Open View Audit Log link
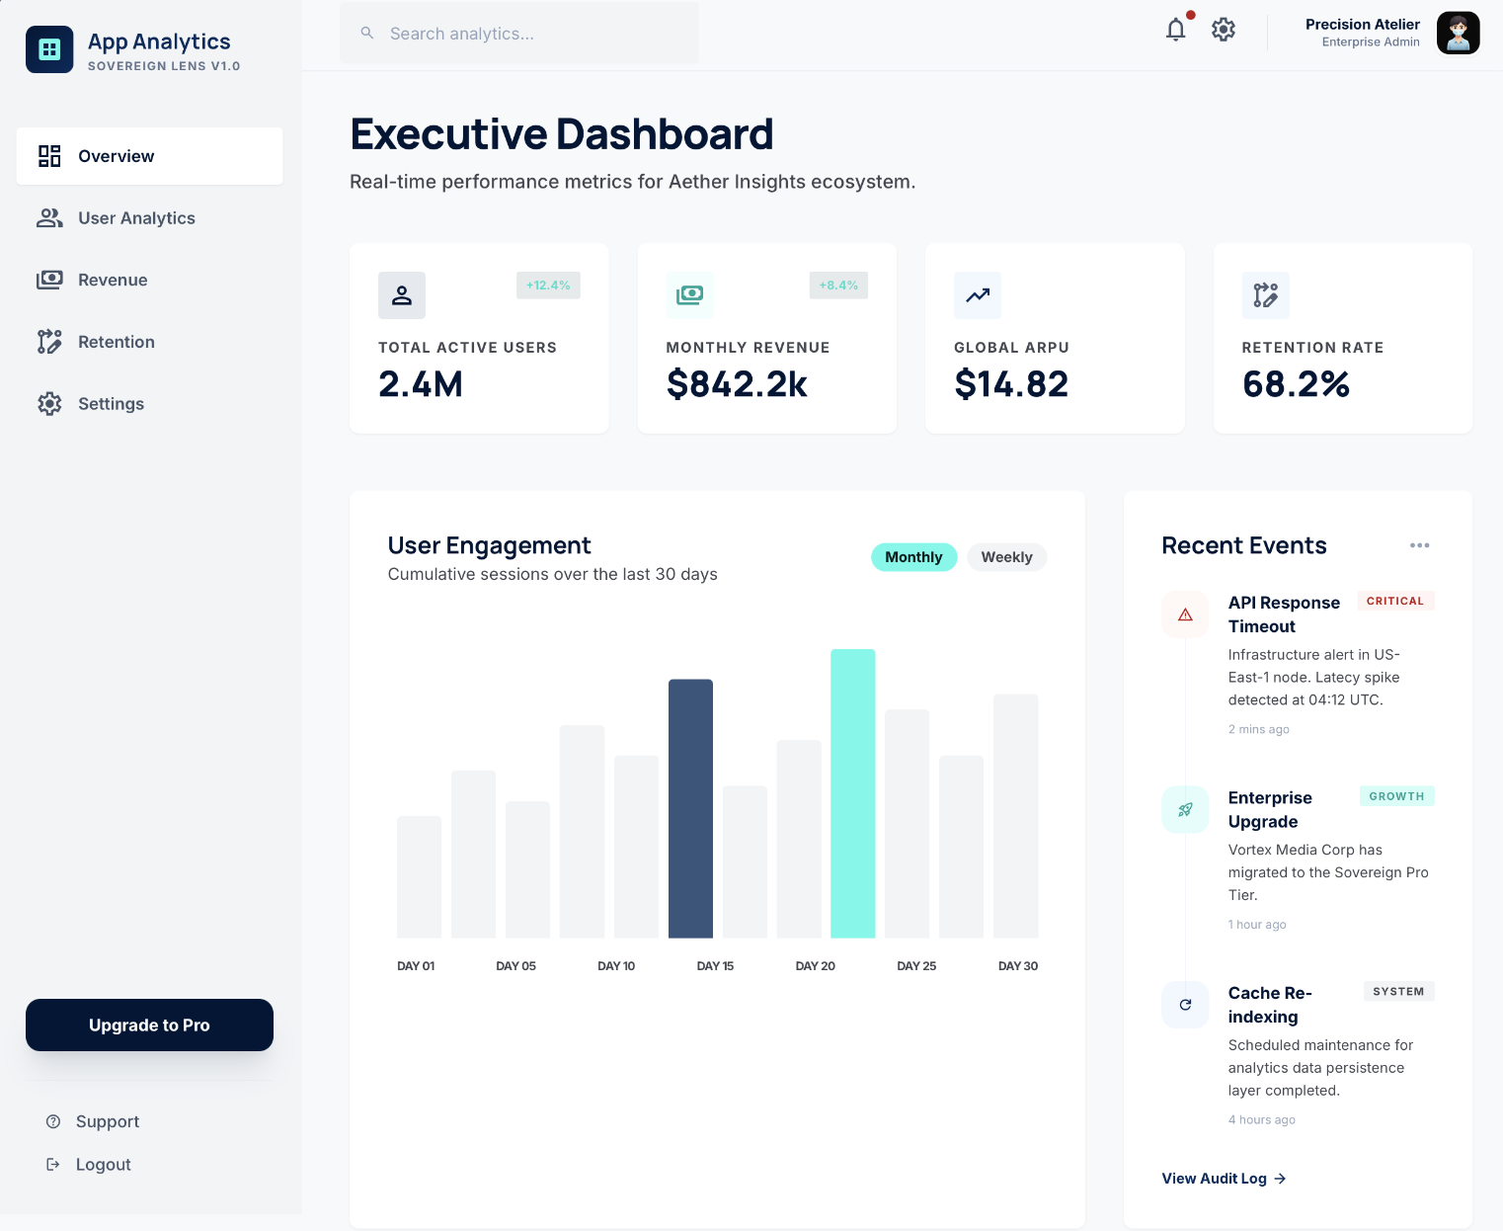The height and width of the screenshot is (1231, 1503). click(1224, 1178)
